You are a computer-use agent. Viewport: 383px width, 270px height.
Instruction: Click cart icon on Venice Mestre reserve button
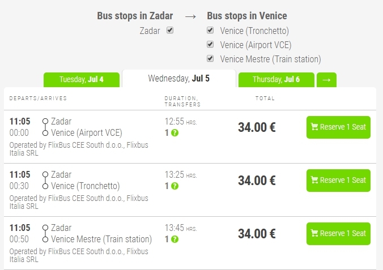tap(314, 234)
